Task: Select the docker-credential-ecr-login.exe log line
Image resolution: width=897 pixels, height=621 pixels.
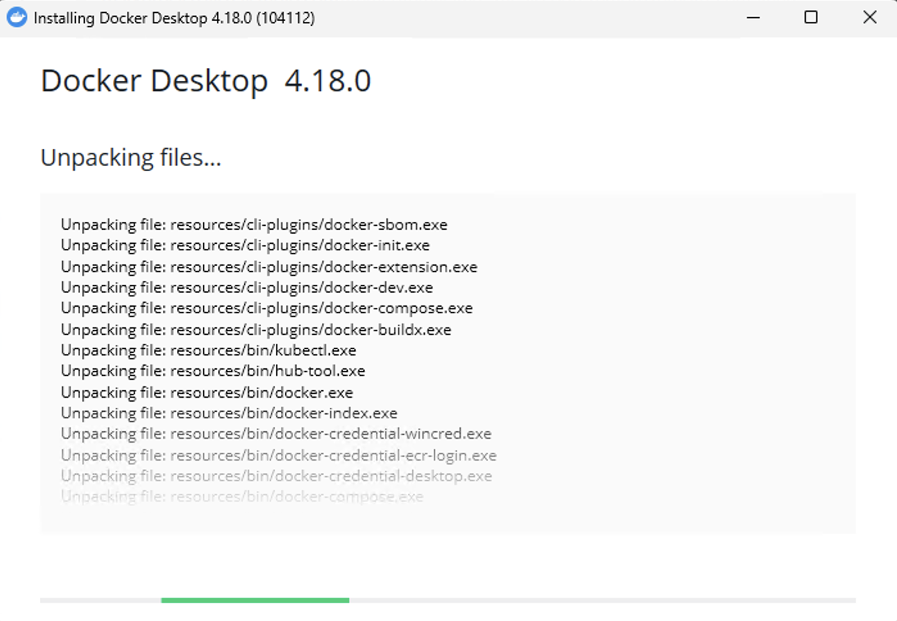Action: click(278, 455)
